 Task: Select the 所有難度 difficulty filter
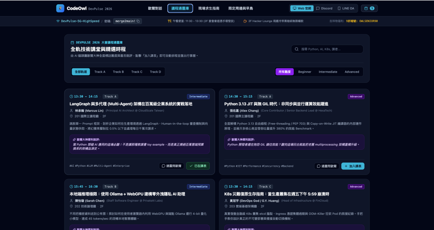[x=284, y=72]
